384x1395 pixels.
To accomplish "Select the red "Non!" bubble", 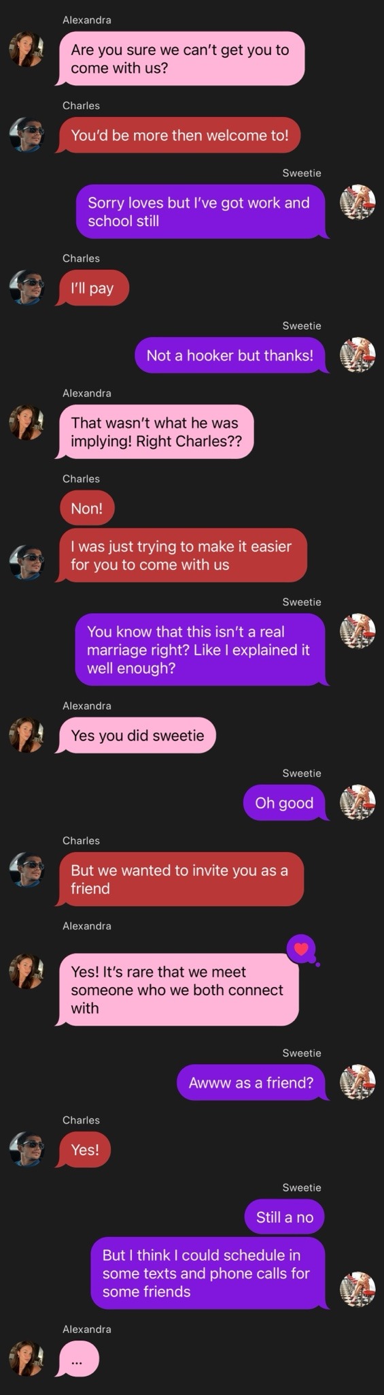I will 87,508.
